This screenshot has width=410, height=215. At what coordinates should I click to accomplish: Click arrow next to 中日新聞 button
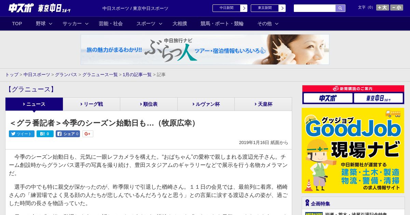click(244, 8)
